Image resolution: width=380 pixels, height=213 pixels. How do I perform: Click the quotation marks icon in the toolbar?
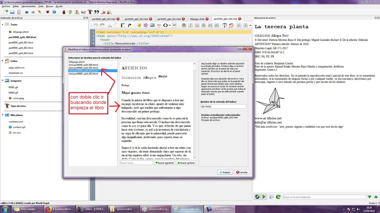(x=96, y=12)
